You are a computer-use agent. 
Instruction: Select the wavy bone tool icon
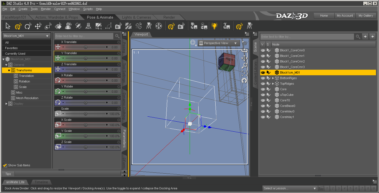point(139,26)
